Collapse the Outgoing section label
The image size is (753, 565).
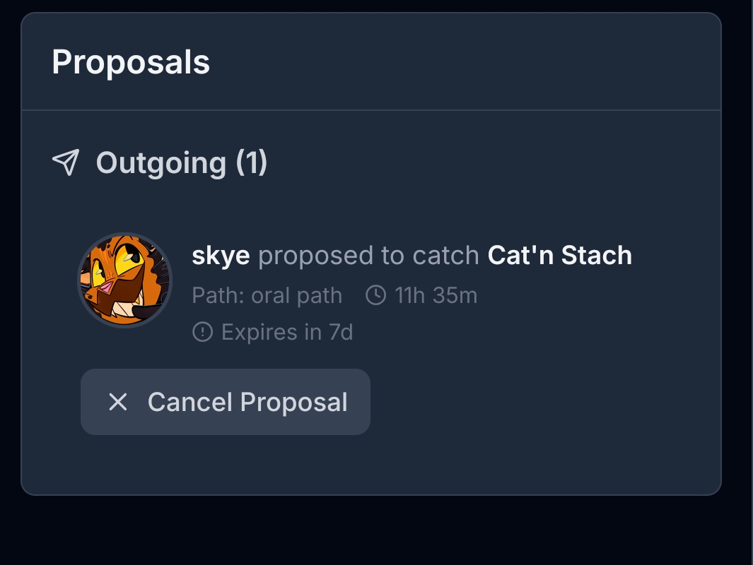pos(160,162)
